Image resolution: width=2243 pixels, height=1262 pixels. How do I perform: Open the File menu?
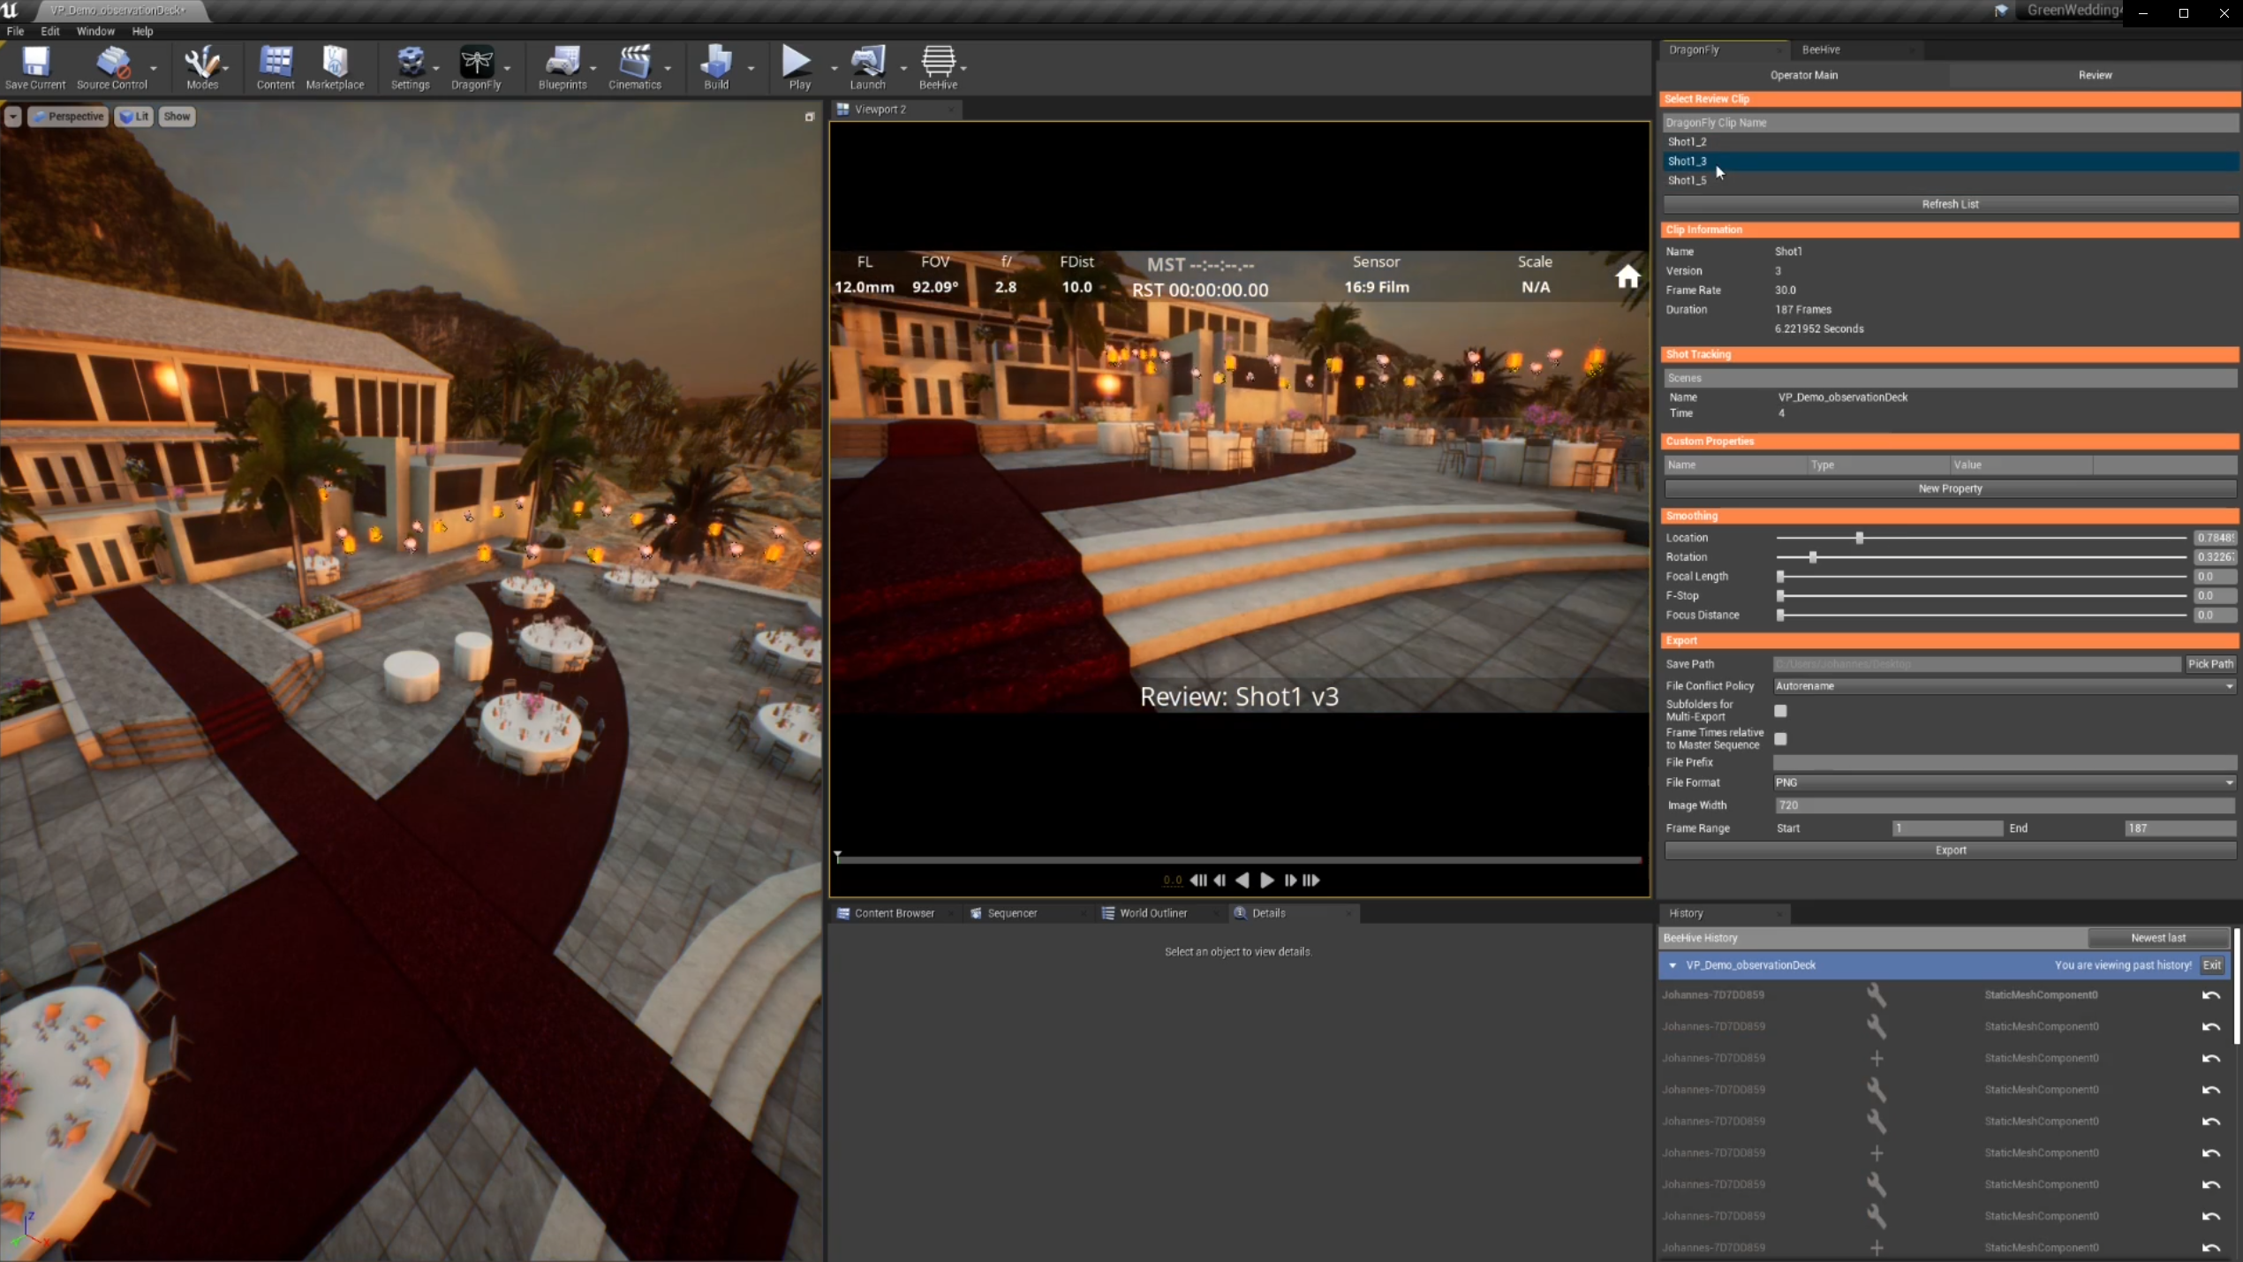pyautogui.click(x=15, y=31)
